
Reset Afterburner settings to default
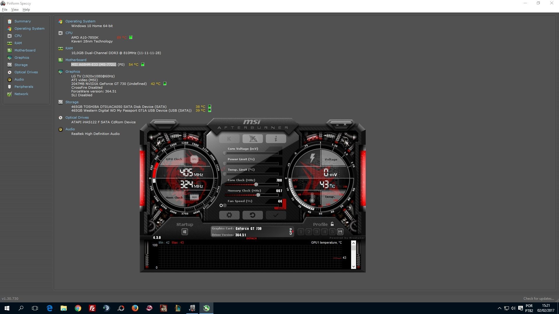point(252,215)
